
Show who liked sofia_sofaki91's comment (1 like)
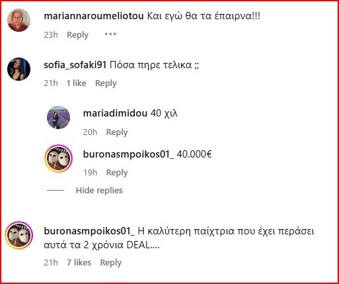click(x=76, y=83)
